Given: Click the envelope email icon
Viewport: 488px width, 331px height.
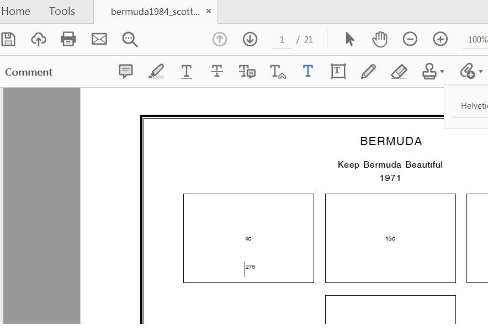Looking at the screenshot, I should pyautogui.click(x=99, y=39).
